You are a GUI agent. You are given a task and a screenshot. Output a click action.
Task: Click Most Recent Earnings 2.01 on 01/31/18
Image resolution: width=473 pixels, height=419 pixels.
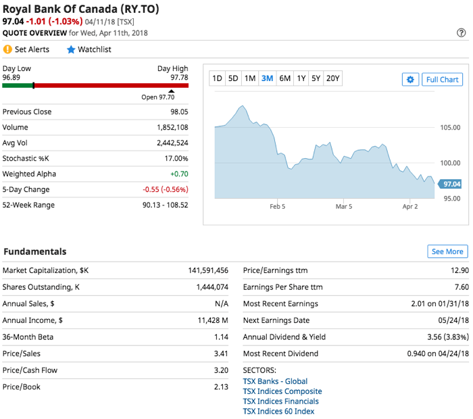coord(440,303)
